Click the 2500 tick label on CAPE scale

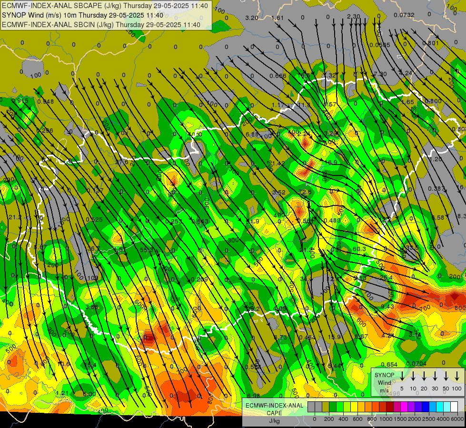coord(429,419)
